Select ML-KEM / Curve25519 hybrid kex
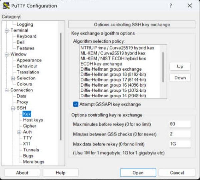The width and height of the screenshot is (200, 180). click(x=120, y=53)
